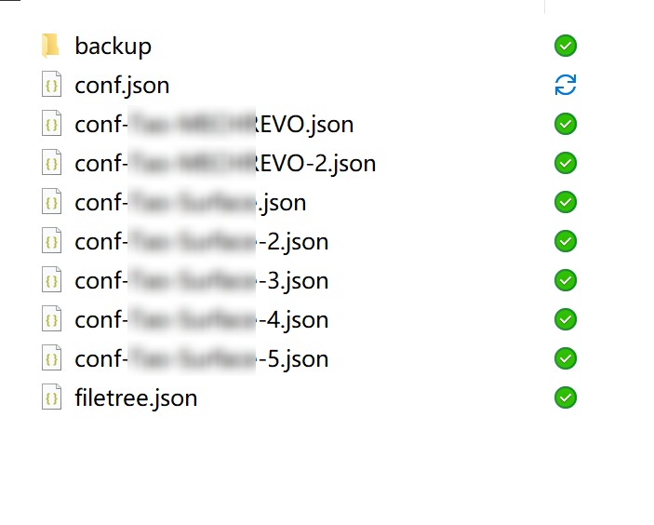Click the green sync status for the file ending in -3.json
654x525 pixels.
(566, 280)
